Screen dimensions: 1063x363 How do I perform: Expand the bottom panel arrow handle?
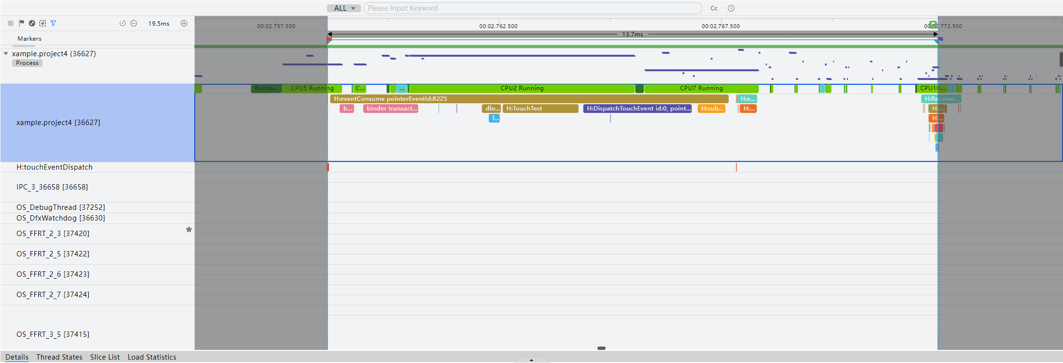point(531,360)
